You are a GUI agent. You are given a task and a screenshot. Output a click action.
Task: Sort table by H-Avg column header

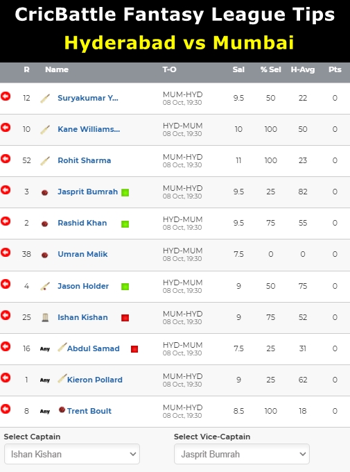(303, 69)
